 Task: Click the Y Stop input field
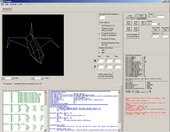(x=109, y=67)
